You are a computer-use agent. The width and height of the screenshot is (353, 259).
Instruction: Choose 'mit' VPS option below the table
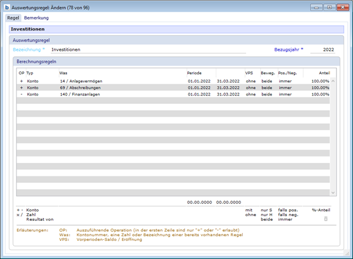(249, 209)
